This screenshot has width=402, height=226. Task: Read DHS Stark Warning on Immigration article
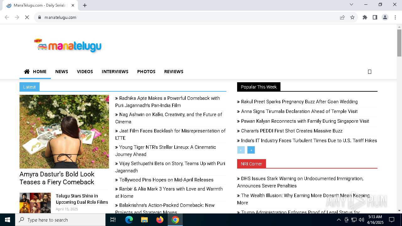coord(300,182)
